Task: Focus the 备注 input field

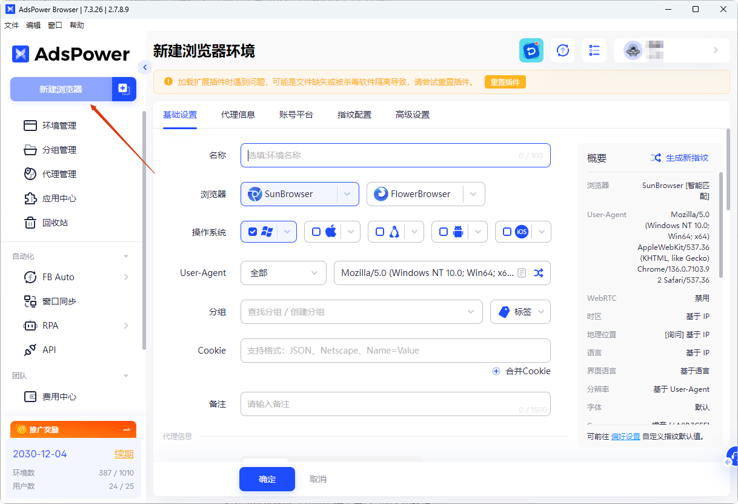Action: tap(396, 404)
